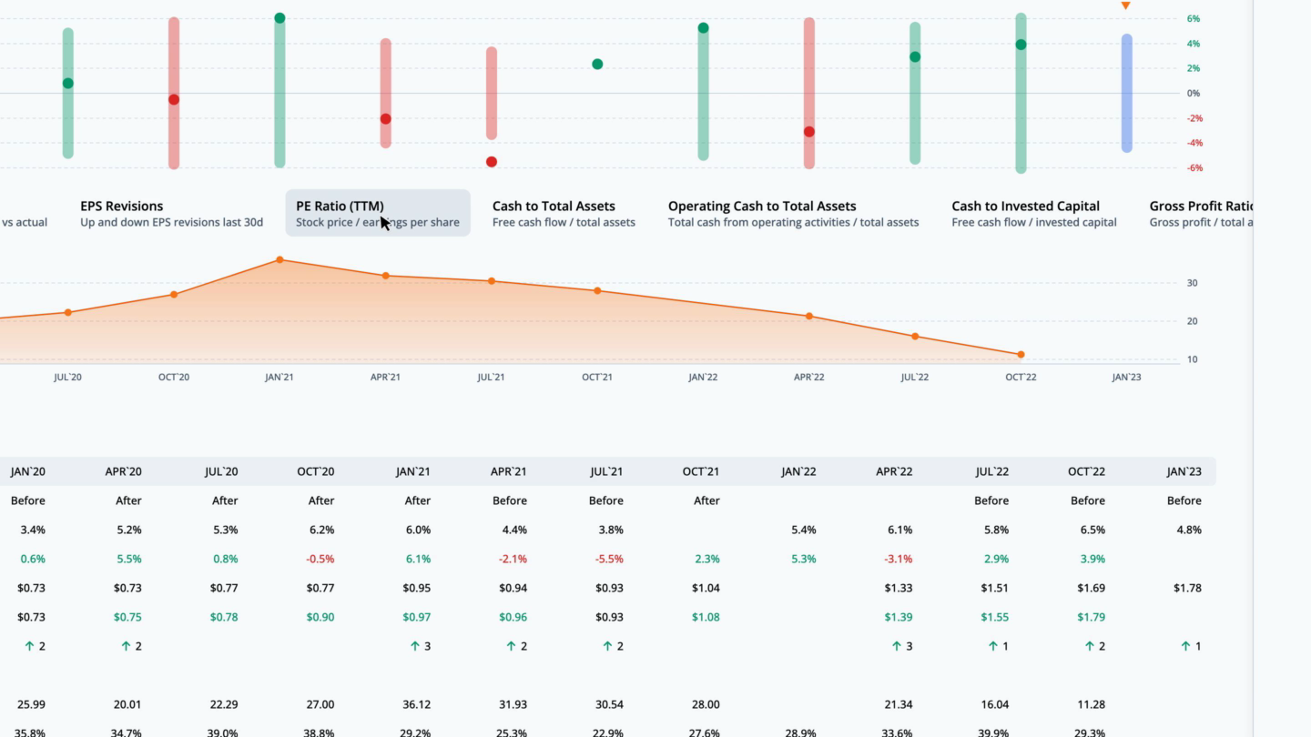Screen dimensions: 1311x737
Task: Click the blue JAN`23 forecast bar
Action: 1126,93
